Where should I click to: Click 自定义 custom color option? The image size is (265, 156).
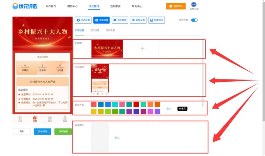tap(182, 109)
